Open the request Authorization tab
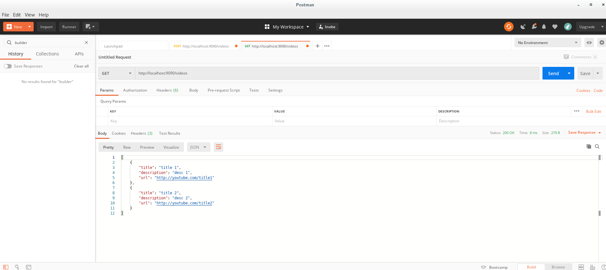606x270 pixels. click(135, 90)
